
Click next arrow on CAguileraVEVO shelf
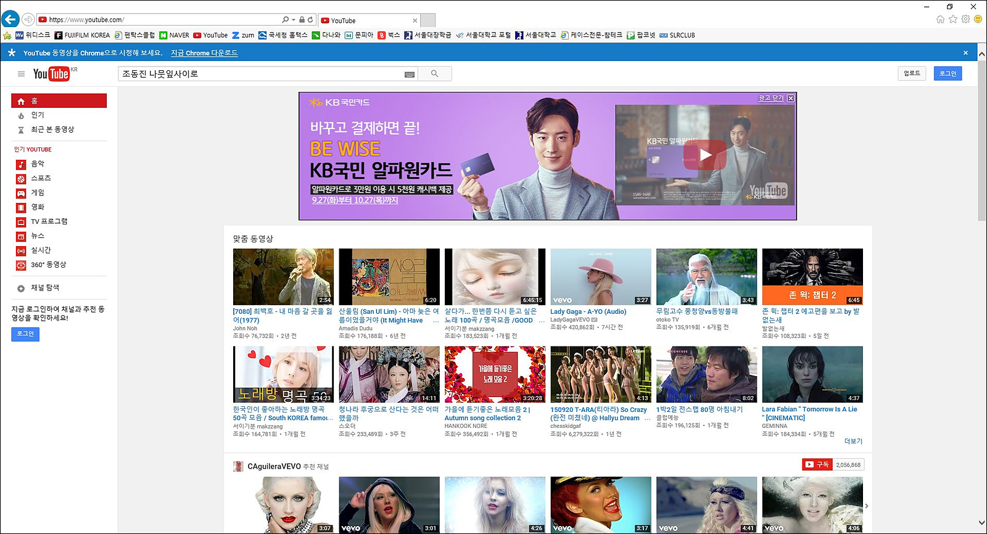tap(867, 506)
